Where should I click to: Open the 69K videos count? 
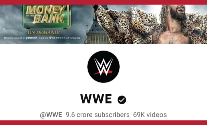click(150, 115)
